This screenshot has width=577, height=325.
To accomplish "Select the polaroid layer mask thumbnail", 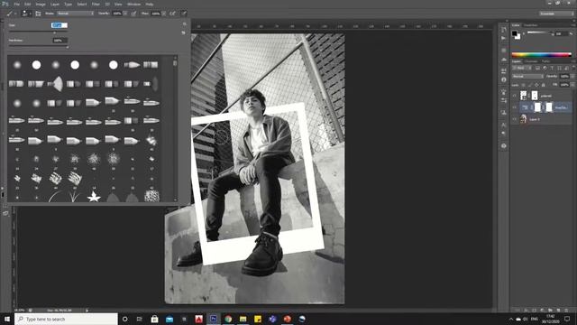I will [535, 96].
